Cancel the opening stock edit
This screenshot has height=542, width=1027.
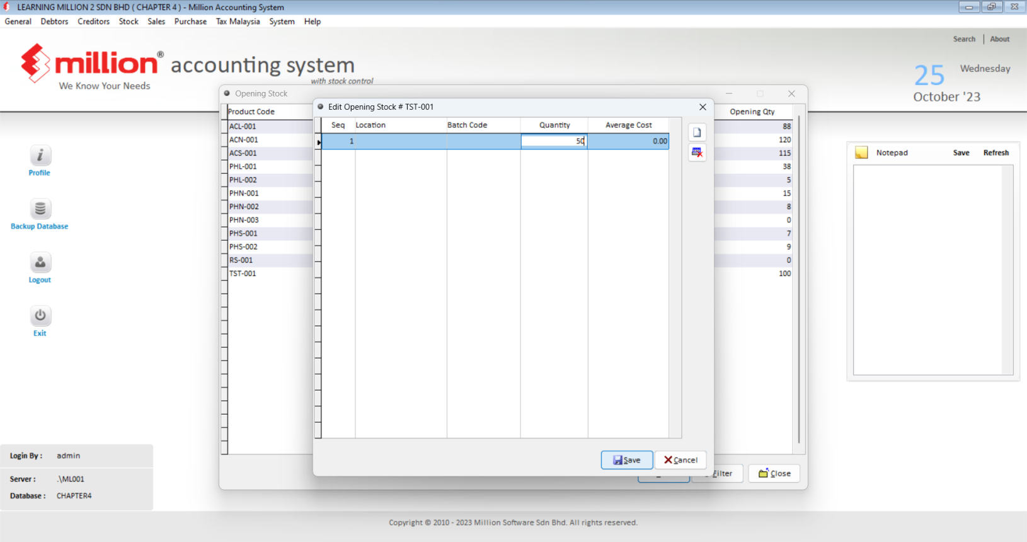coord(680,460)
